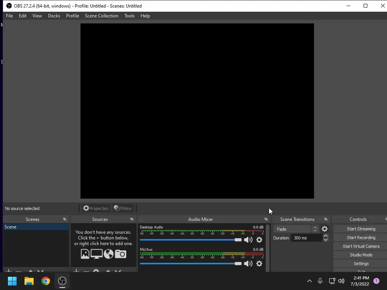
Task: Open Desktop Audio settings gear
Action: [x=259, y=240]
